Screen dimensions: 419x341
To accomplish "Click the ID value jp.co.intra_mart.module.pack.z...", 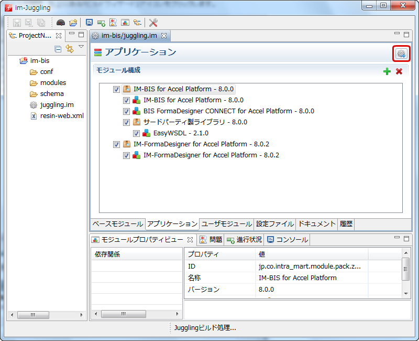I will point(310,267).
